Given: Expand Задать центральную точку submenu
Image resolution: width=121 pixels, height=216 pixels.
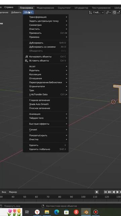Looking at the screenshot, I should 46,21.
